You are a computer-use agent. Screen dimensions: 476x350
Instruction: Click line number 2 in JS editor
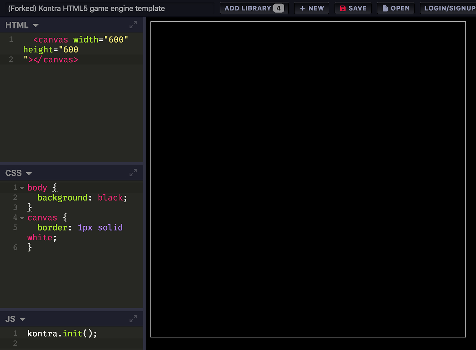[15, 343]
